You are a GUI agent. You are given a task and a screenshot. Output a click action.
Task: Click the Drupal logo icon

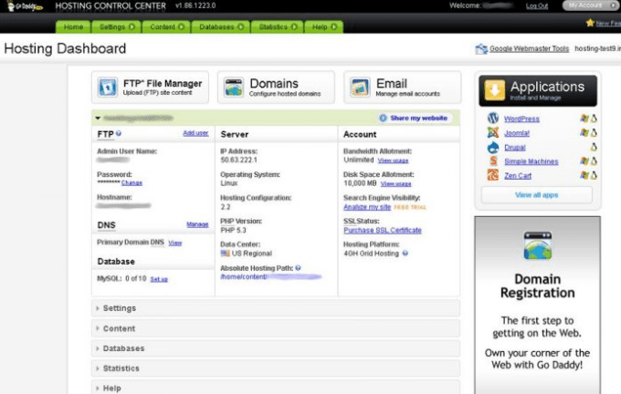(492, 147)
